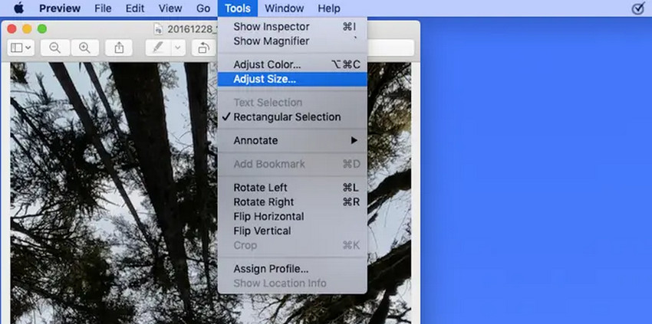Maximize the Preview window with green button
Screen dimensions: 652x324
pos(42,28)
